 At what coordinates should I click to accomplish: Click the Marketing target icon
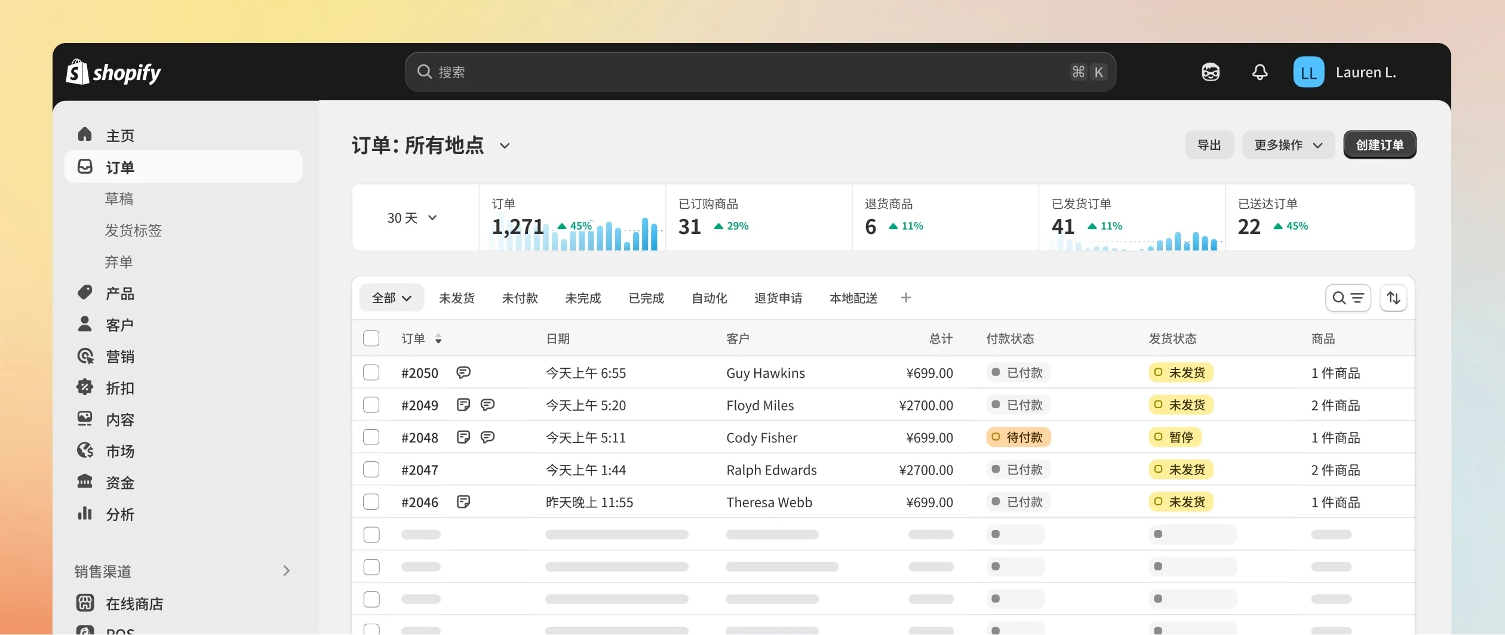(85, 356)
